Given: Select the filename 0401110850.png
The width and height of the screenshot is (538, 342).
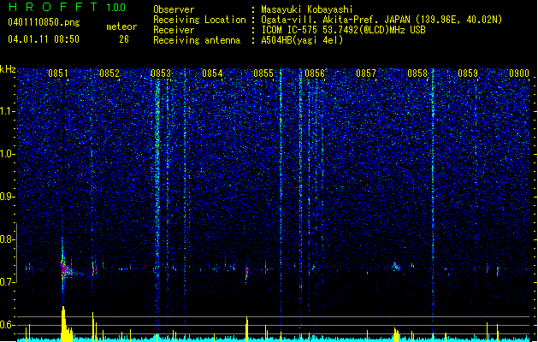Looking at the screenshot, I should point(44,22).
